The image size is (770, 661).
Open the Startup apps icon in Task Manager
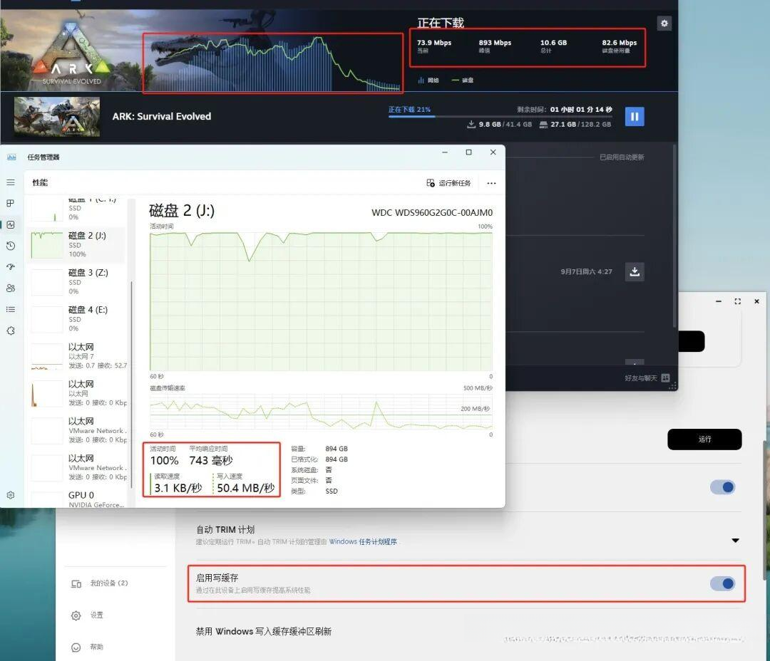11,267
